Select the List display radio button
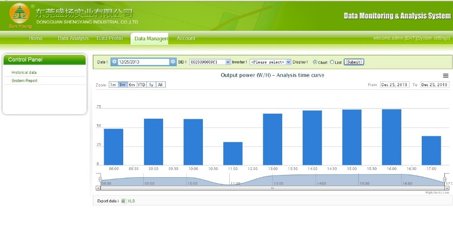This screenshot has height=238, width=453. [332, 62]
